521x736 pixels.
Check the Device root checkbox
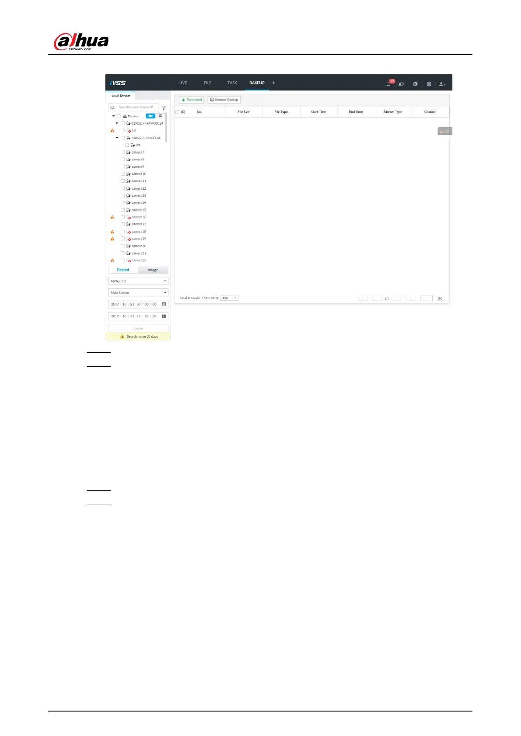(x=119, y=116)
